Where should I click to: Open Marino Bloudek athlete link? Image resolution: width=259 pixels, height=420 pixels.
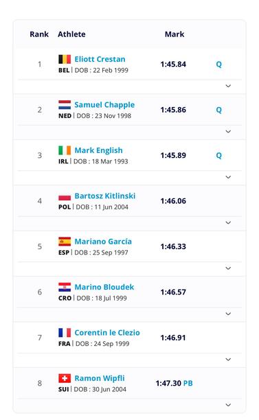click(104, 287)
